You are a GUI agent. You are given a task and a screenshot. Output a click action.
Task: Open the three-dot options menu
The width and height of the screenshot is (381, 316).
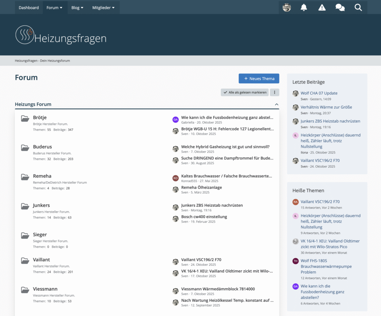tap(275, 92)
